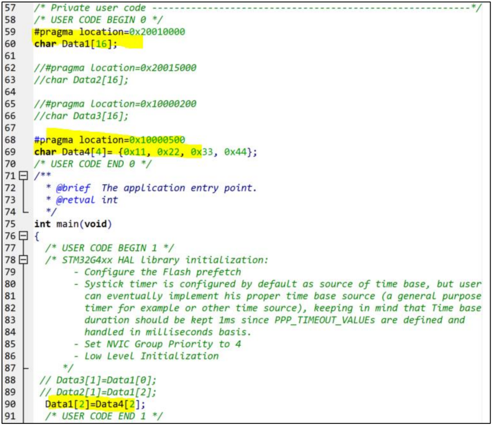The image size is (493, 427).
Task: Click the 'STM32G4xx HAL library initialization:' comment
Action: 157,260
